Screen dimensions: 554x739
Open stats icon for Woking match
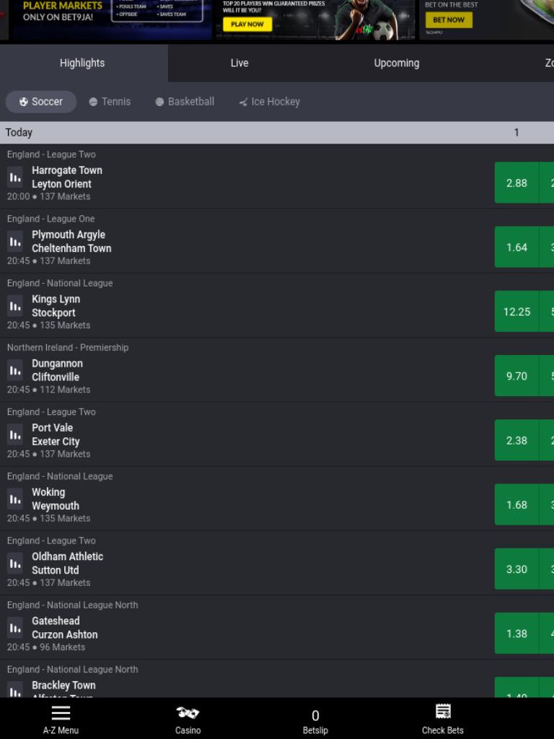pos(15,499)
